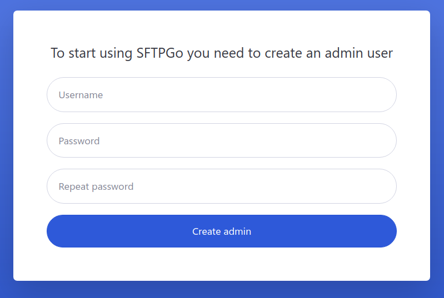
Task: Click the 'Create admin' button label
Action: click(x=222, y=231)
